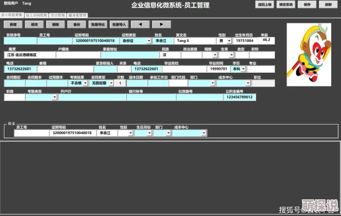The height and width of the screenshot is (216, 341).
Task: Click the 退休日期 input field
Action: pyautogui.click(x=137, y=83)
